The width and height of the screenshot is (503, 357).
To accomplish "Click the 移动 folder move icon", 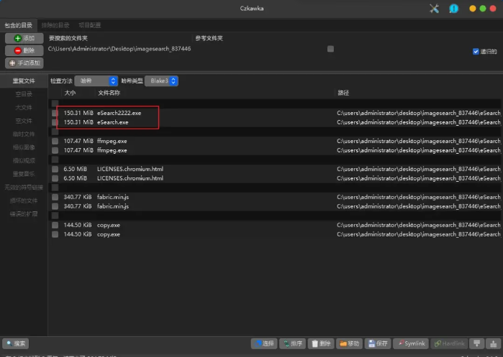I will point(344,344).
